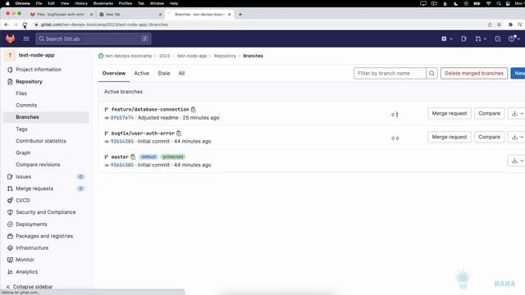
Task: Open Compare revisions in sidebar
Action: click(x=38, y=165)
